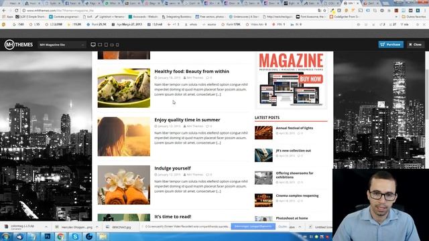Image resolution: width=429 pixels, height=241 pixels.
Task: Switch to the Facebook browser tab
Action: (72, 3)
